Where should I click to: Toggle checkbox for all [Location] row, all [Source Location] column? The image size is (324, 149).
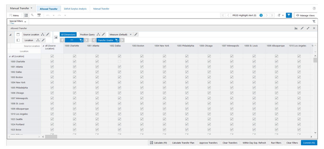52,56
